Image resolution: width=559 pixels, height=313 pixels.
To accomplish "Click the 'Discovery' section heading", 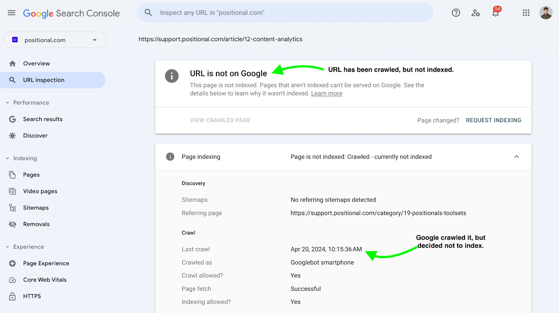I will point(194,184).
